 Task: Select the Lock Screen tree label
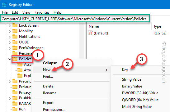click(29, 25)
